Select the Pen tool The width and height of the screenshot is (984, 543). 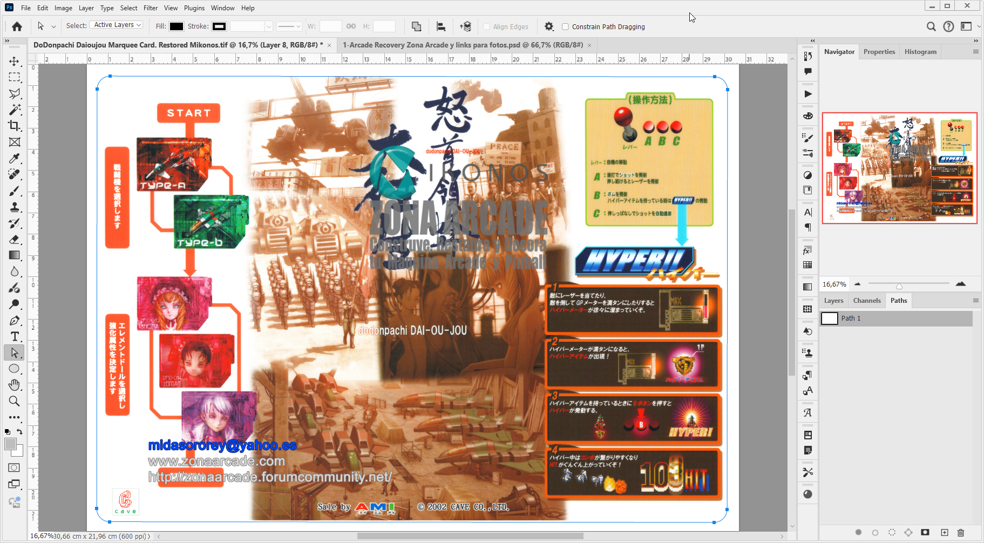[15, 321]
